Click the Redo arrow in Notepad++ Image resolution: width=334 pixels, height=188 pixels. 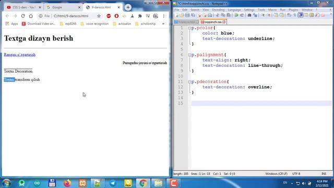pos(242,15)
